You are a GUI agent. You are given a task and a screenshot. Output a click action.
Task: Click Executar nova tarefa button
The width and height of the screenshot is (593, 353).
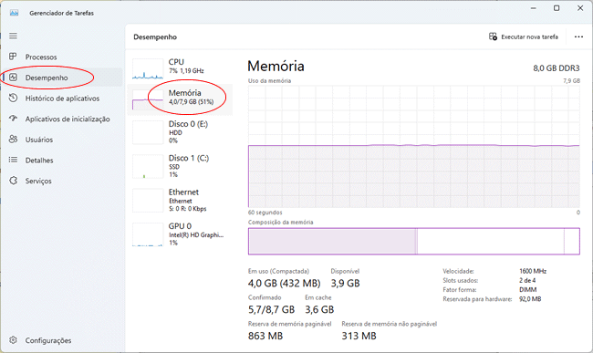coord(524,36)
